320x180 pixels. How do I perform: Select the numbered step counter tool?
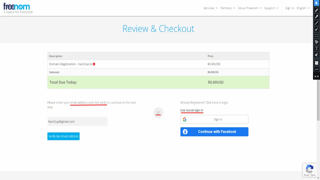point(316,42)
